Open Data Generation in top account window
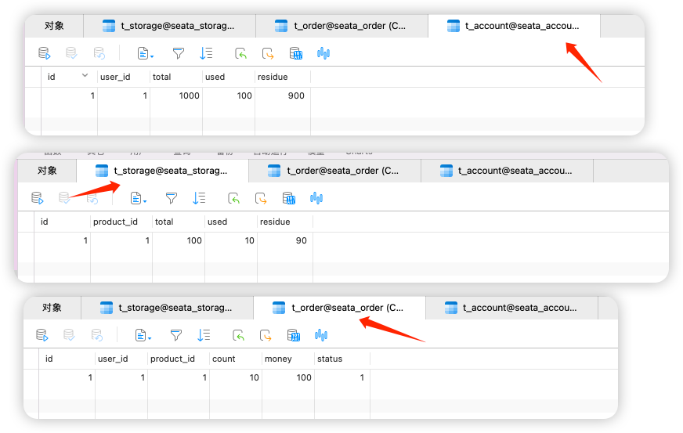Image resolution: width=683 pixels, height=433 pixels. pyautogui.click(x=296, y=53)
